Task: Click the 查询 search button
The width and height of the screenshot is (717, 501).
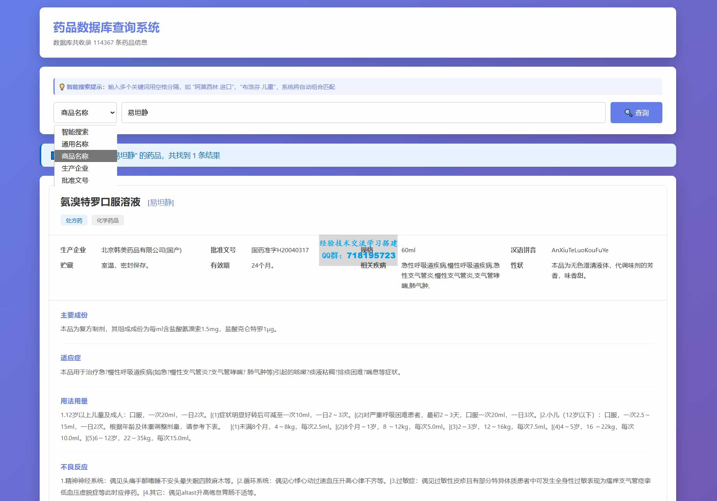Action: coord(636,113)
